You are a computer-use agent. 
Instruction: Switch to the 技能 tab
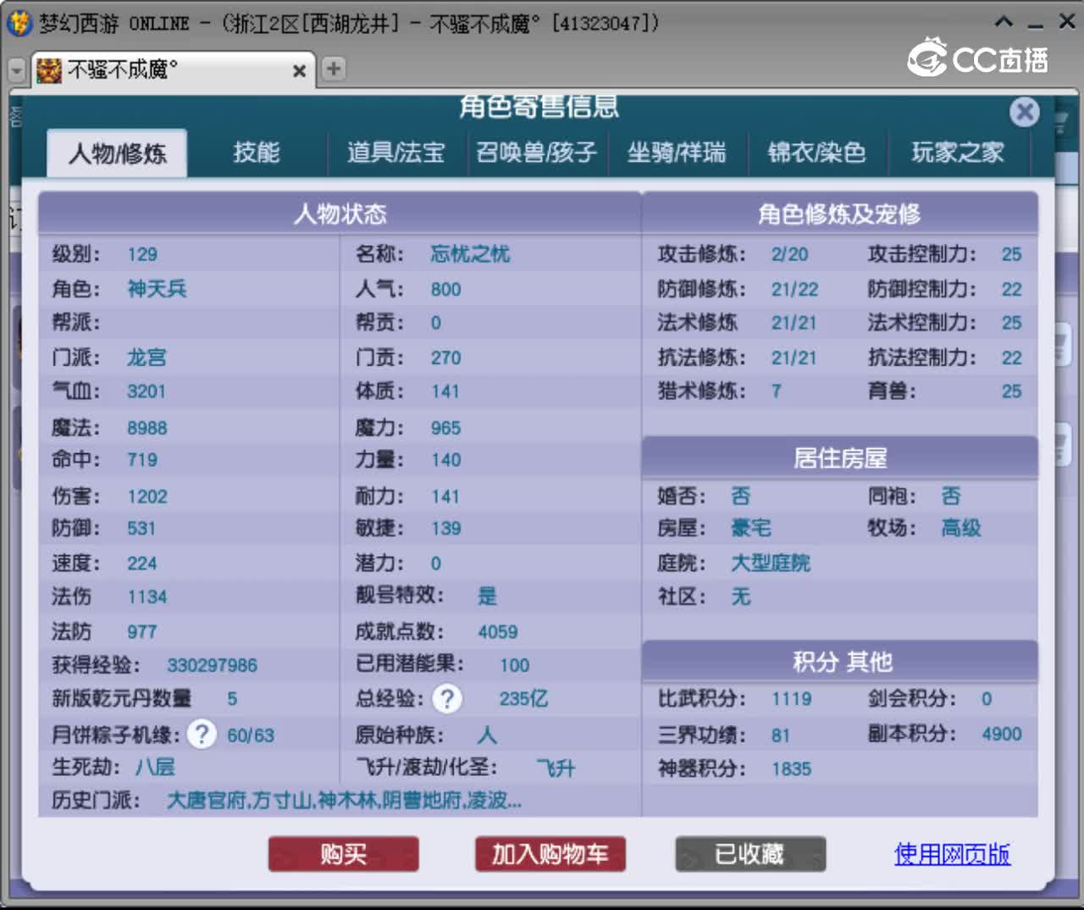click(x=257, y=153)
